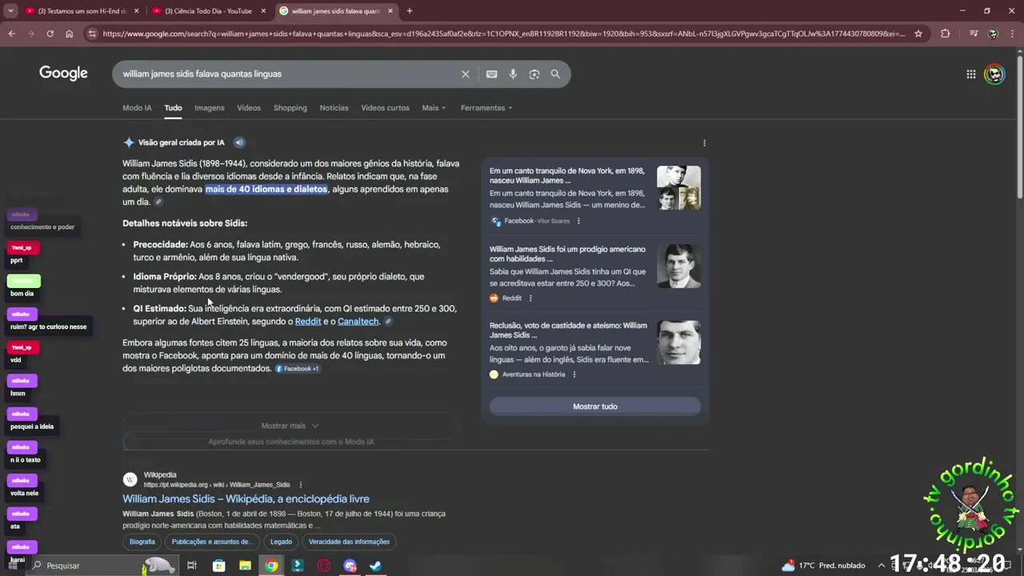Open options for Aventuras na História source

tap(574, 374)
